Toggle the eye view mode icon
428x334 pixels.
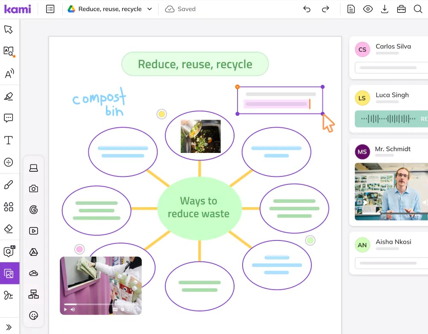pyautogui.click(x=368, y=9)
